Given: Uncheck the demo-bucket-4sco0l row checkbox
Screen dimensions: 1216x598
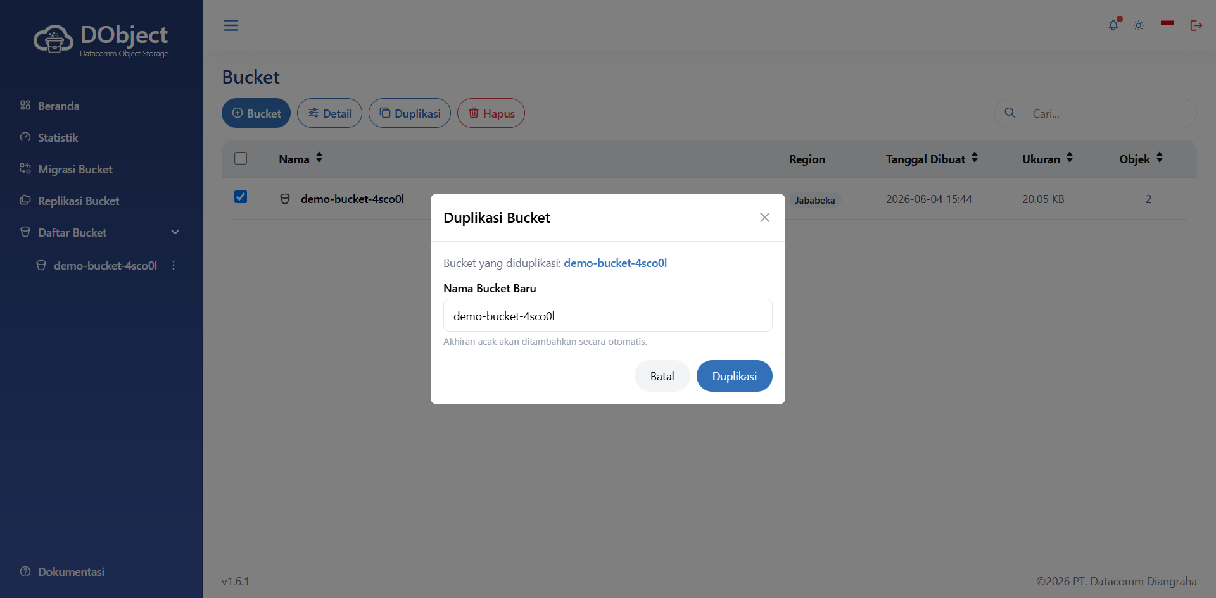Looking at the screenshot, I should tap(241, 197).
